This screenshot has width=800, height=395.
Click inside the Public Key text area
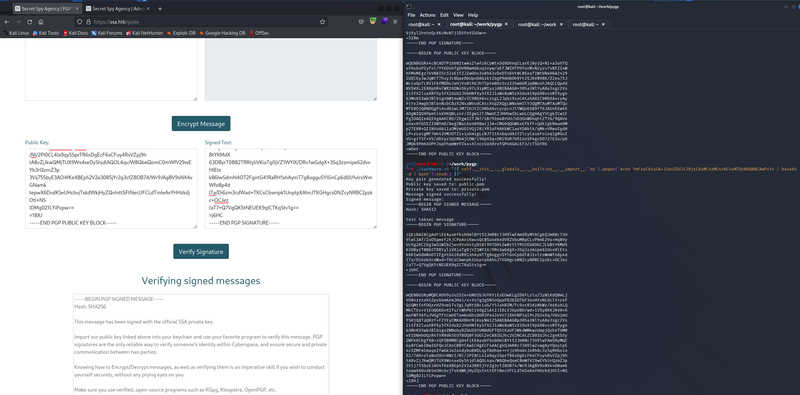click(111, 188)
